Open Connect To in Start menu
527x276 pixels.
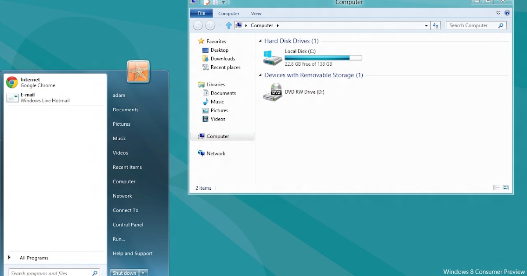tap(126, 210)
